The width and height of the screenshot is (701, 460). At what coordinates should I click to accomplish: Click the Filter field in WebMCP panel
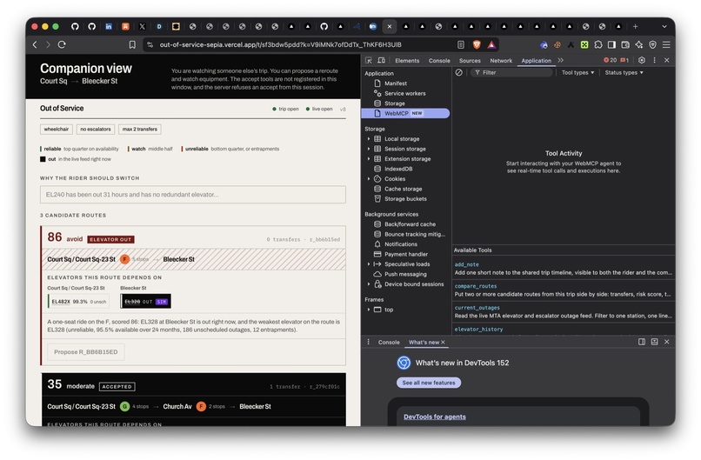(511, 72)
